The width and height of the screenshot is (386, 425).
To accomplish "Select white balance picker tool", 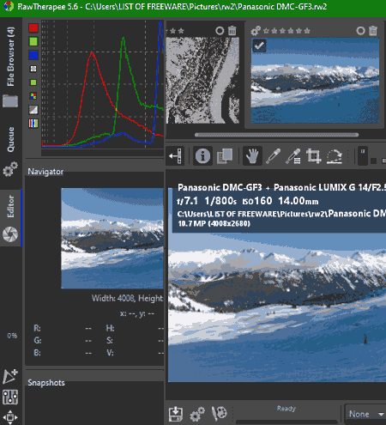I will 274,156.
